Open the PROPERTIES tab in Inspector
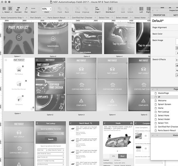This screenshot has height=166, width=178. click(x=159, y=15)
